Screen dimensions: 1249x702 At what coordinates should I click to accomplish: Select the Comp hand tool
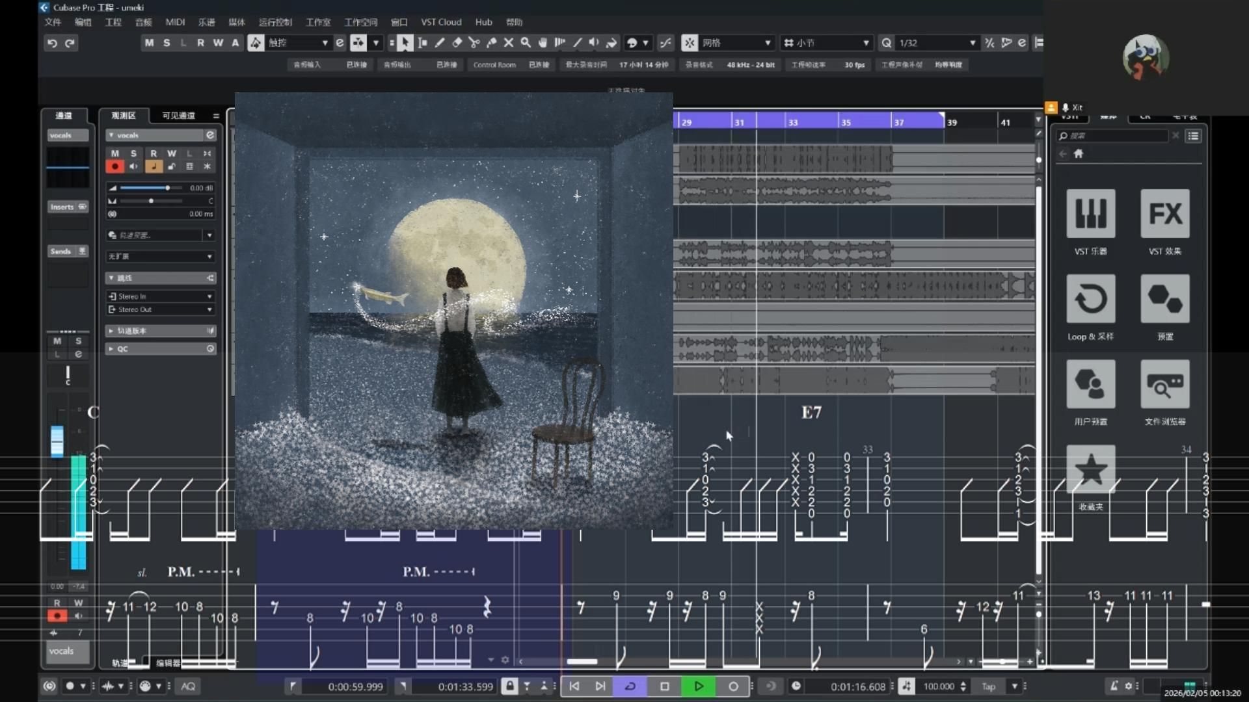543,43
